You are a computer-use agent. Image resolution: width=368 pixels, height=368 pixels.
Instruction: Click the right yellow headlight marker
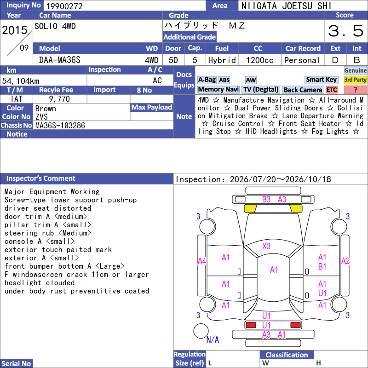pyautogui.click(x=296, y=208)
